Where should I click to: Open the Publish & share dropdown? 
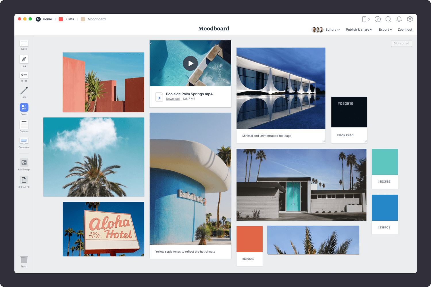[359, 30]
